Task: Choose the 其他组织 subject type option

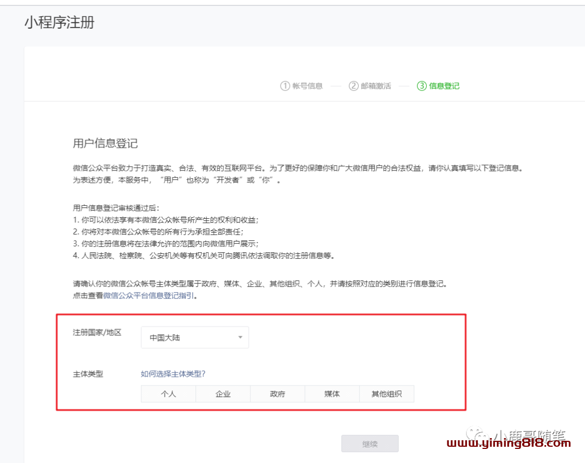Action: point(387,394)
